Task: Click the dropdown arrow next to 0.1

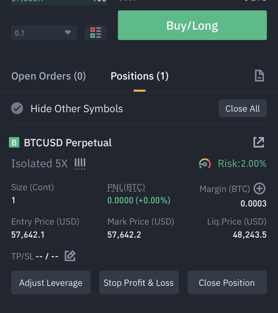Action: [68, 32]
